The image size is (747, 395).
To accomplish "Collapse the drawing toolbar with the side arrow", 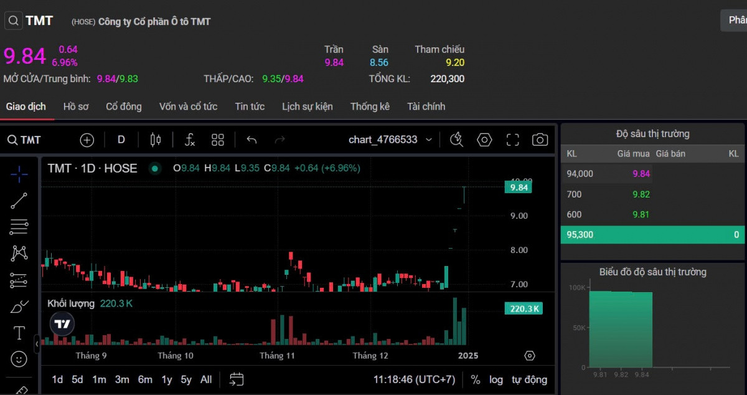I will (x=37, y=343).
